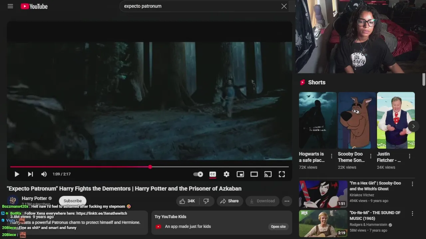Share the video
This screenshot has height=239, width=426.
click(230, 201)
